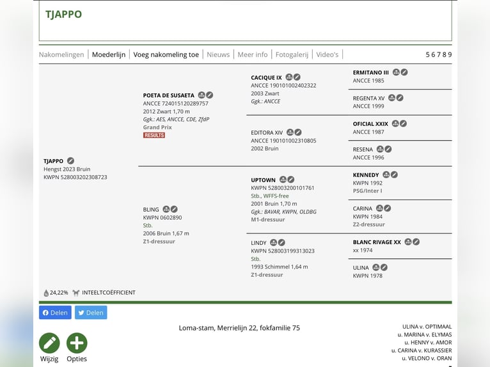Edit POETA DE SUSAETA with pencil icon

pos(210,95)
